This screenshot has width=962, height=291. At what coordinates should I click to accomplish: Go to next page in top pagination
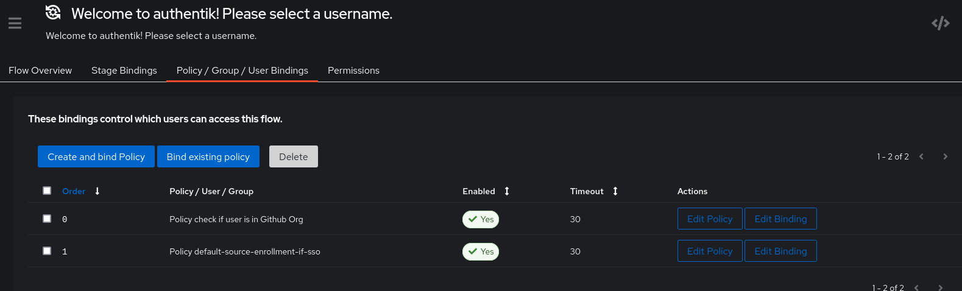(x=945, y=156)
